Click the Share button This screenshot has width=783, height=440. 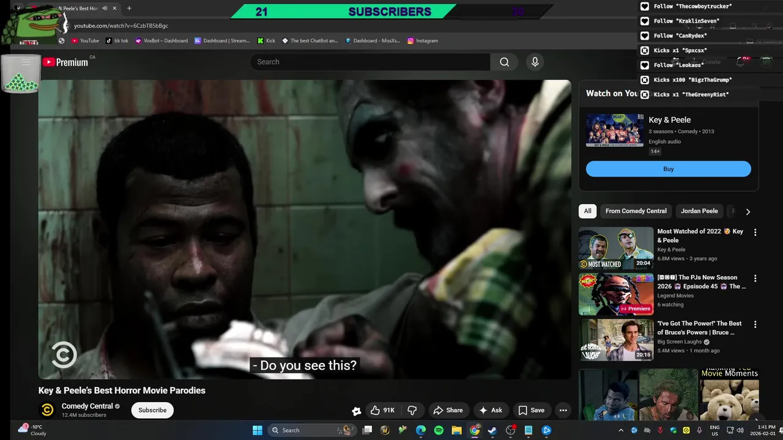click(x=448, y=410)
